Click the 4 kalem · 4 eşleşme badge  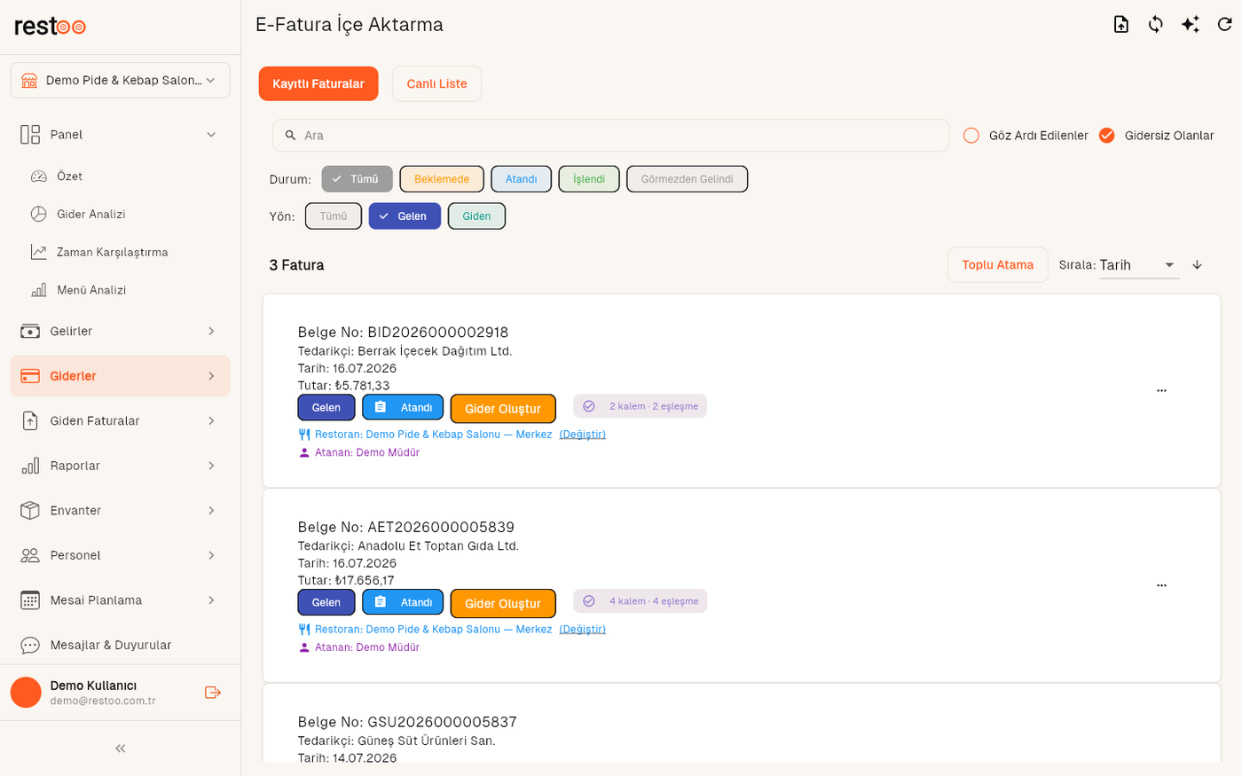pos(641,601)
